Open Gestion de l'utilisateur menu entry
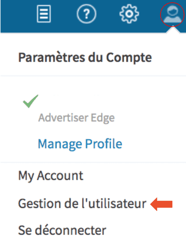Image resolution: width=186 pixels, height=242 pixels. [x=82, y=203]
